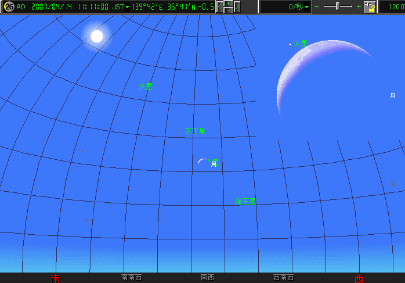Screen dimensions: 405x283
Task: Click the date field 2007/04/14
Action: 53,7
